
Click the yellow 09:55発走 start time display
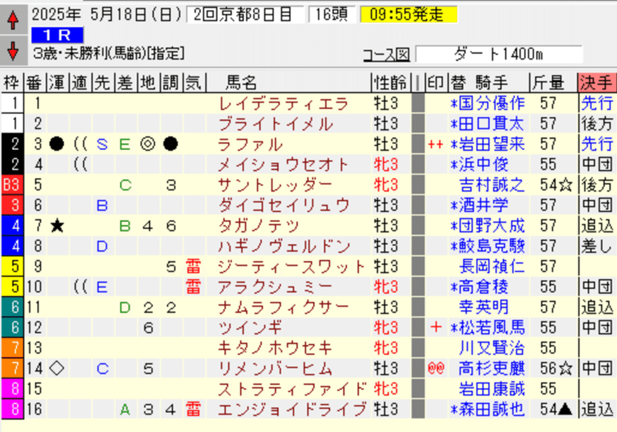point(408,14)
